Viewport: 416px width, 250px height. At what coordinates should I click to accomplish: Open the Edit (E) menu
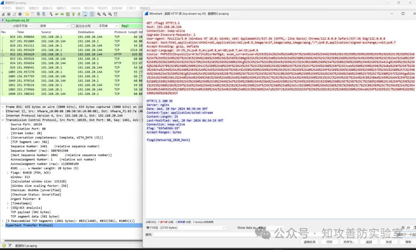pos(20,8)
